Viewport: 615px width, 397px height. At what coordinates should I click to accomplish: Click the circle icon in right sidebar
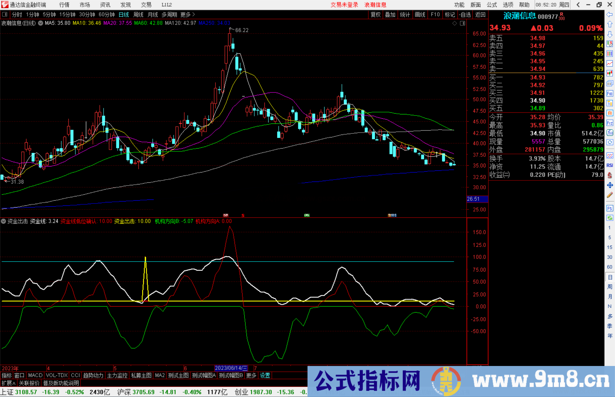[x=610, y=142]
